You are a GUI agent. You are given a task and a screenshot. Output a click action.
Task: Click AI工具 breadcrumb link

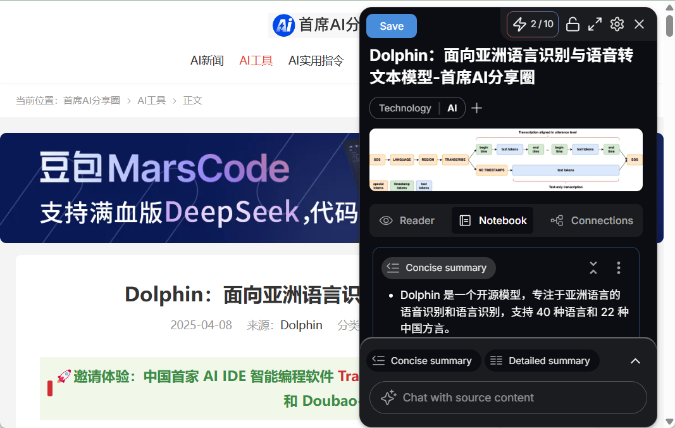(152, 101)
